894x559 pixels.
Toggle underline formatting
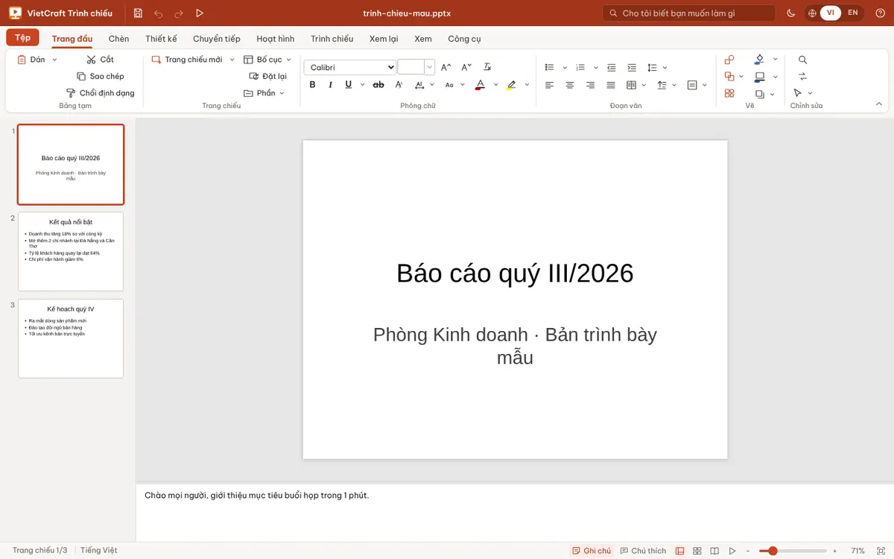click(348, 85)
